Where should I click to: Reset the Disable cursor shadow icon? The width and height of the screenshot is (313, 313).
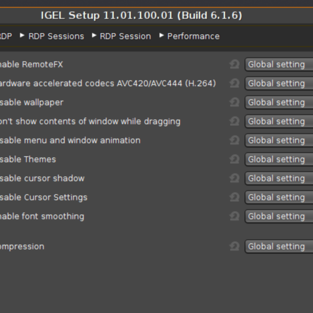point(234,178)
